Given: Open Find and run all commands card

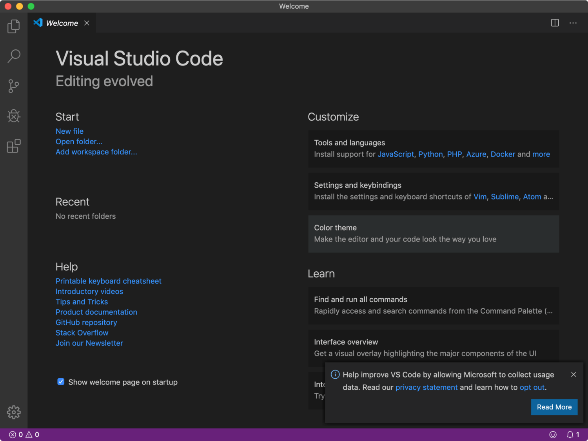Looking at the screenshot, I should click(434, 305).
